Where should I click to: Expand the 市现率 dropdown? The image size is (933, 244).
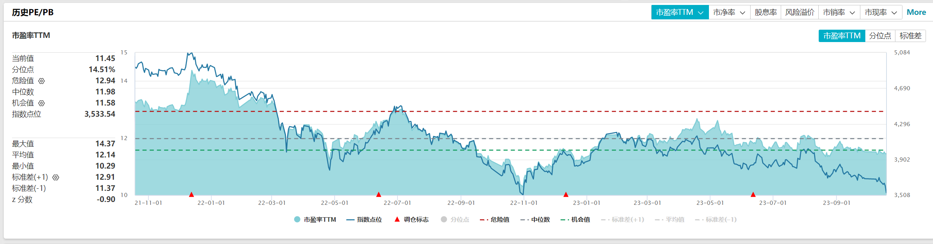click(x=881, y=12)
